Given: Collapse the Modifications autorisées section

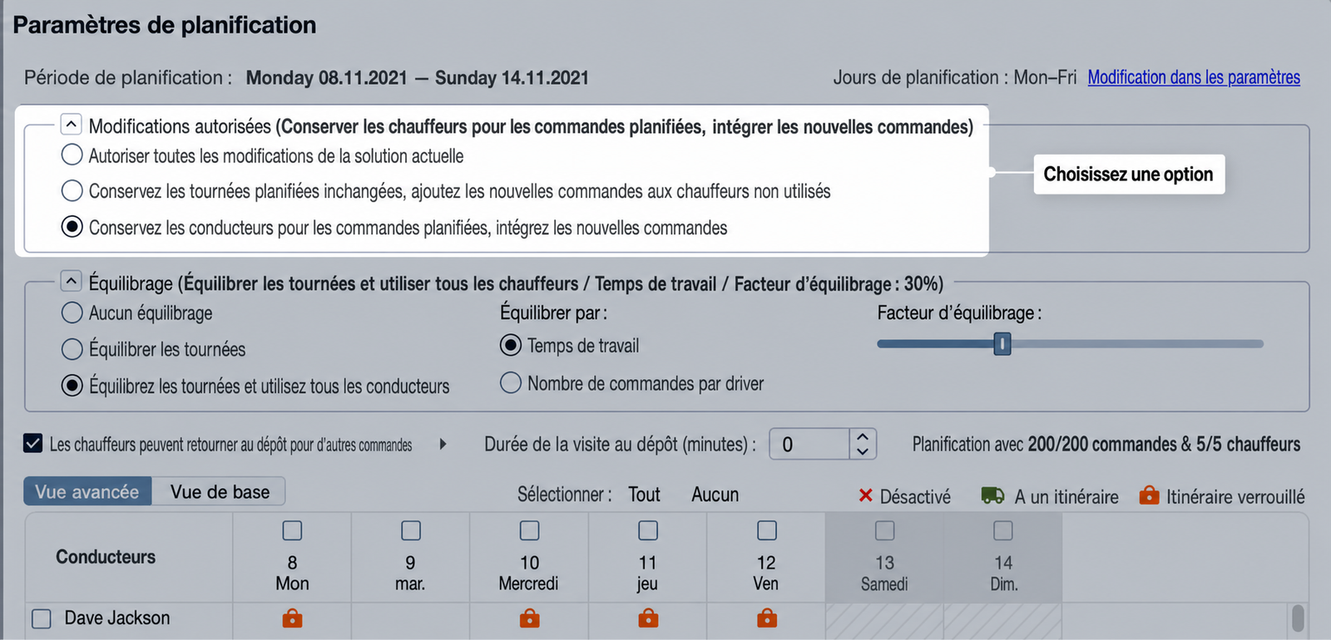Looking at the screenshot, I should pyautogui.click(x=71, y=125).
